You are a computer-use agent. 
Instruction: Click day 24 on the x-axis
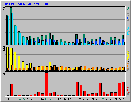[x=96, y=99]
